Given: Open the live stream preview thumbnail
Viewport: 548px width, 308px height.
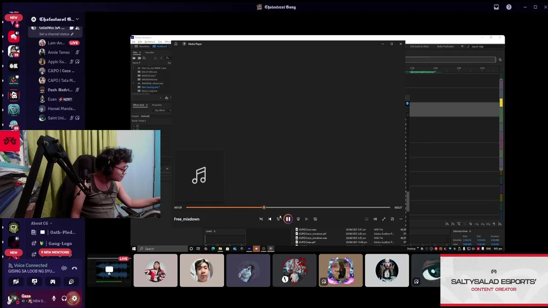Looking at the screenshot, I should click(109, 270).
